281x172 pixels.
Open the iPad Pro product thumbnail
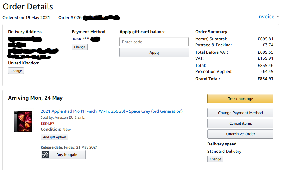(x=23, y=122)
